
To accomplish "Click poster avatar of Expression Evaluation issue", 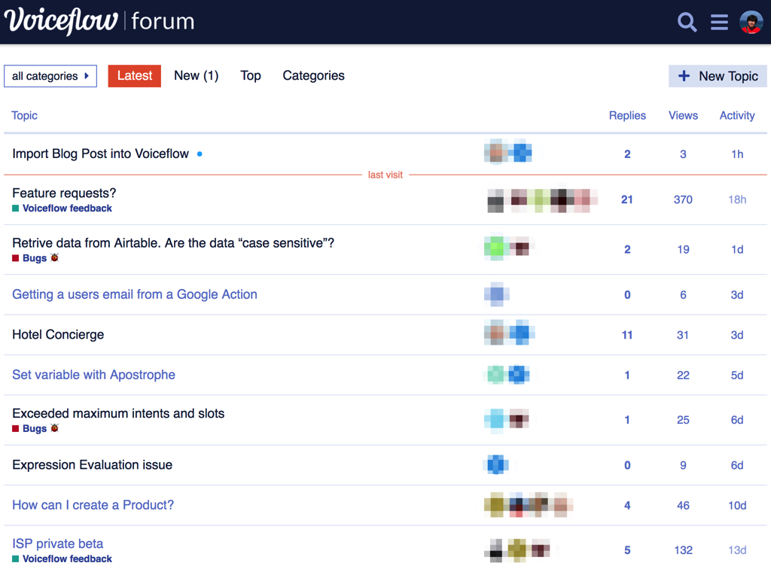I will [x=496, y=464].
